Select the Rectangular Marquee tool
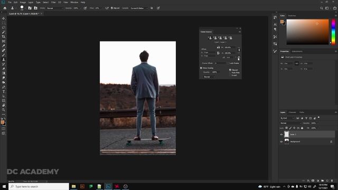338x190 pixels. (4, 23)
